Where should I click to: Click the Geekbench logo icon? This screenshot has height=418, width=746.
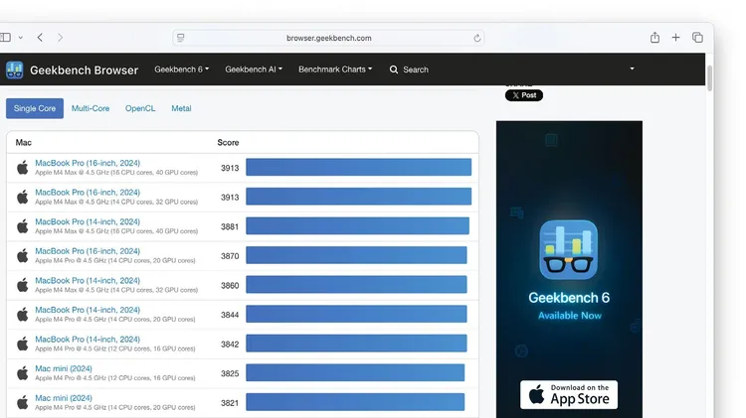coord(15,70)
